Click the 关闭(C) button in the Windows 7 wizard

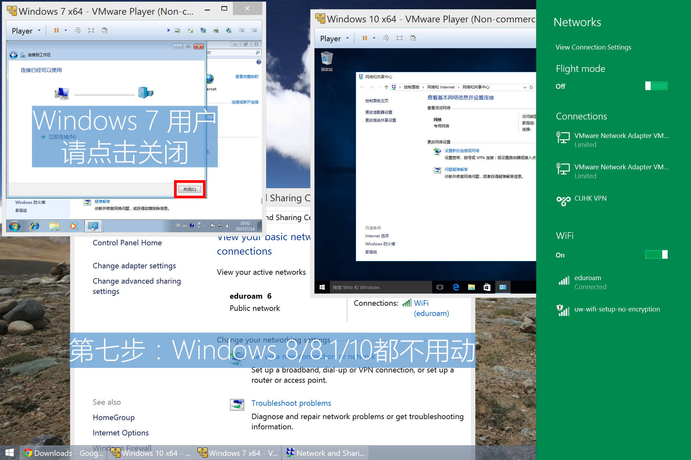tap(190, 189)
